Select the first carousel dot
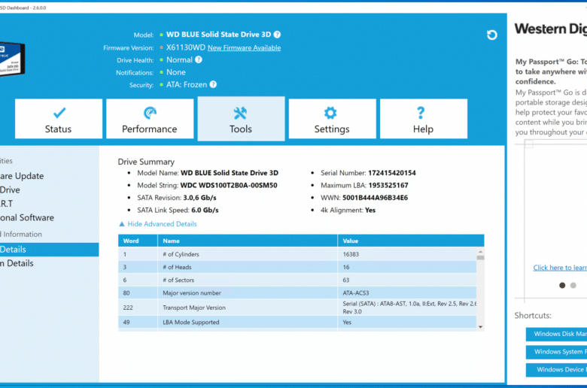This screenshot has height=388, width=587. 562,285
